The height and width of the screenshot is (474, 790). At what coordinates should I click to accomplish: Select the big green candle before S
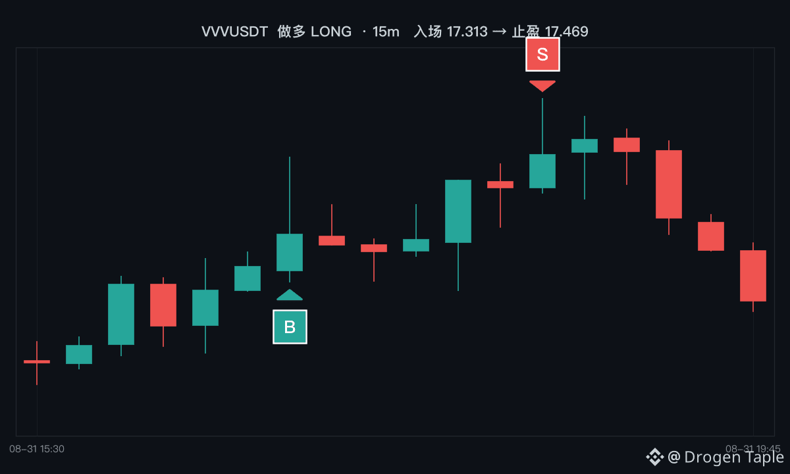pos(458,211)
